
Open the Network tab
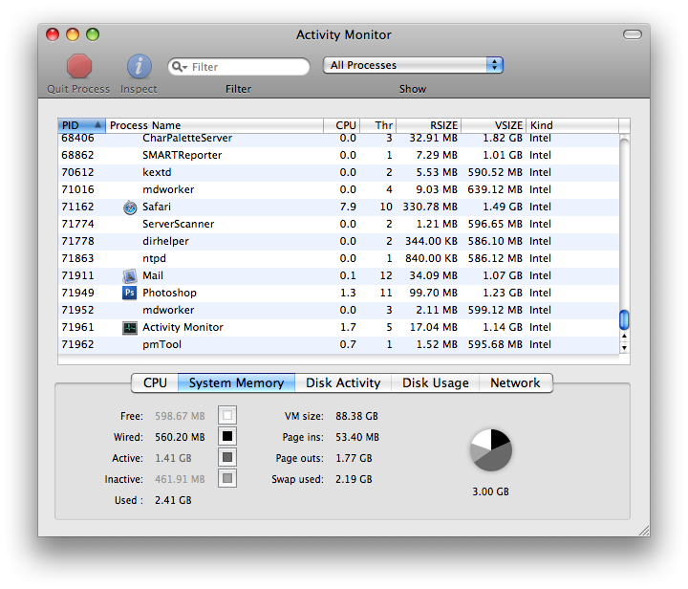point(516,382)
